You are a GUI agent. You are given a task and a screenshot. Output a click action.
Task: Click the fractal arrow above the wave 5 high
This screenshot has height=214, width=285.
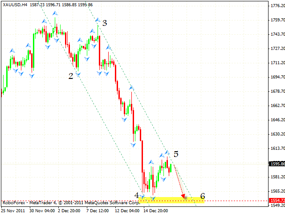167,152
